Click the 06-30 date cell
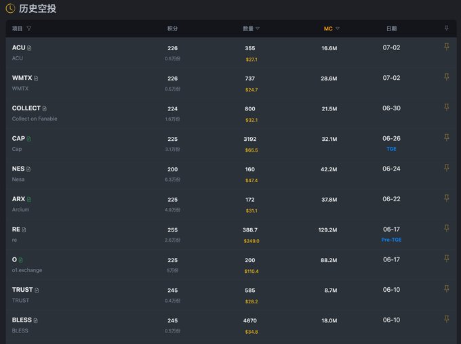The width and height of the screenshot is (461, 344). [x=391, y=108]
